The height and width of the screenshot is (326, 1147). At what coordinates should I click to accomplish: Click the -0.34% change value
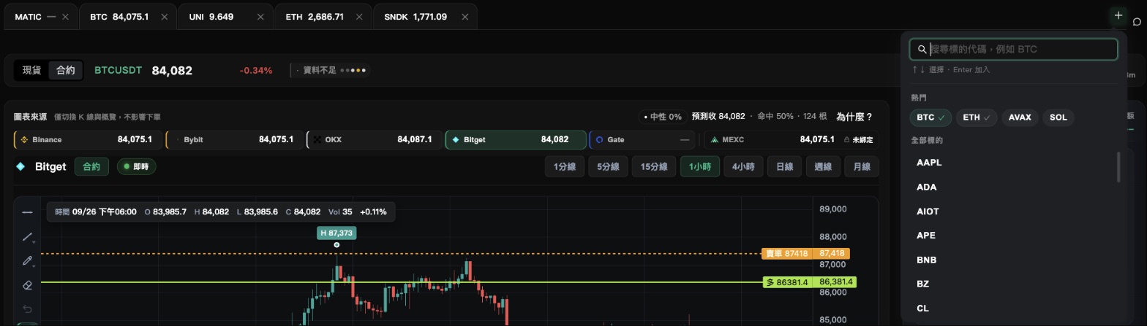[x=256, y=71]
